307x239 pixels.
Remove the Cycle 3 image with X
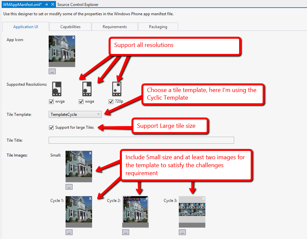pos(203,199)
